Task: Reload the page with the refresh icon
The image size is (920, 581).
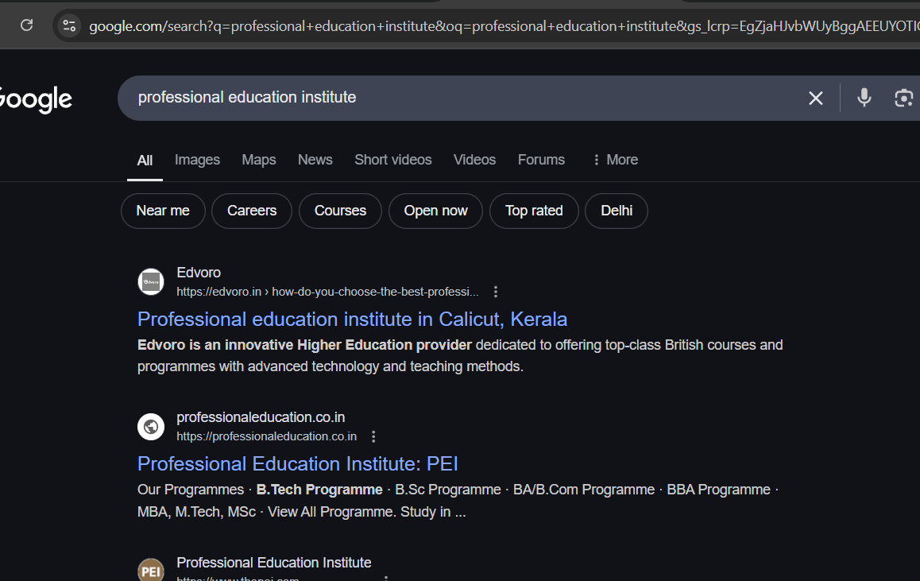Action: point(26,25)
